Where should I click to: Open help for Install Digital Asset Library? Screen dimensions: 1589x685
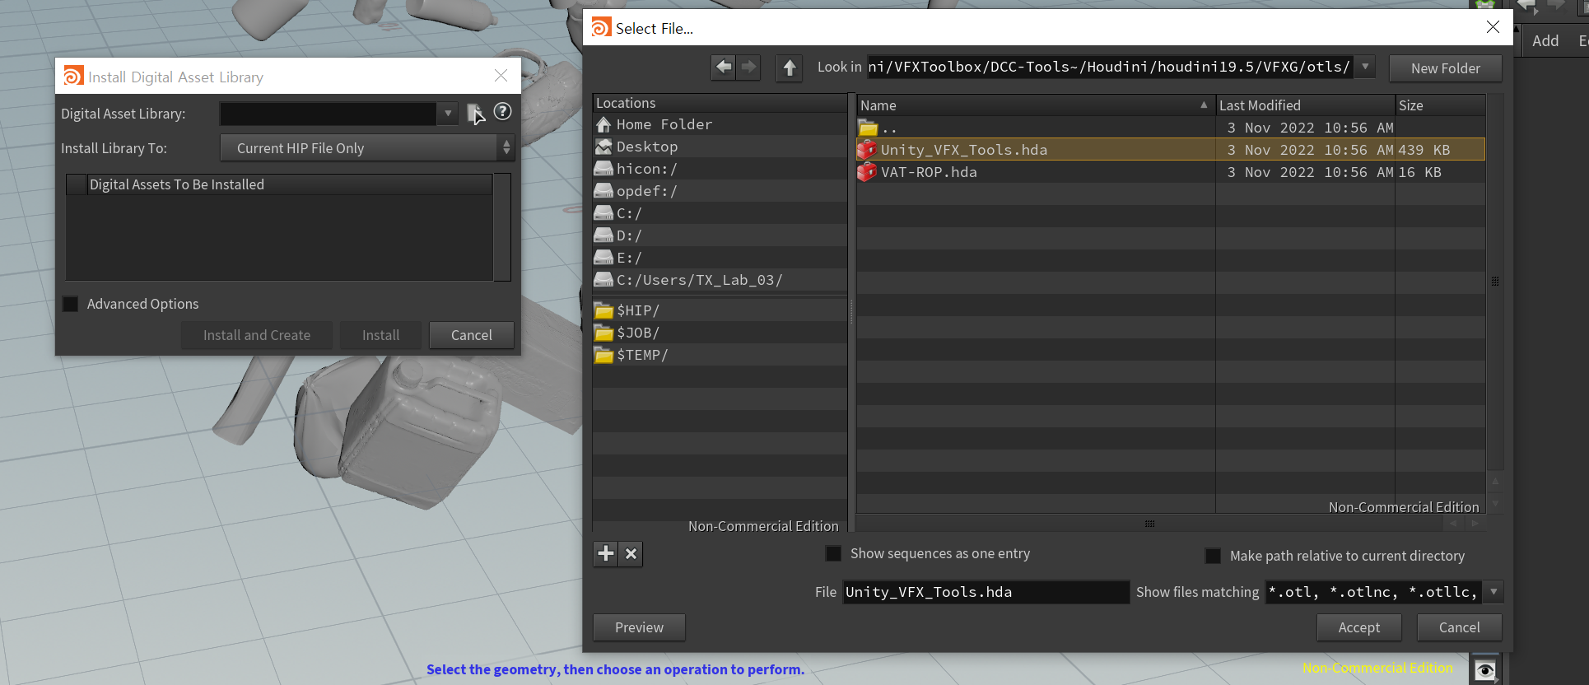tap(502, 111)
